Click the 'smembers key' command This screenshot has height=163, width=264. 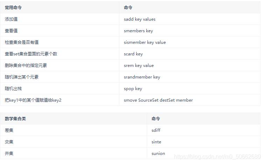click(138, 31)
